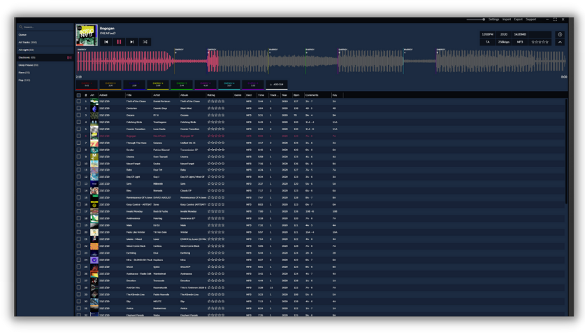Skip to the previous track
The image size is (585, 333).
click(x=106, y=42)
